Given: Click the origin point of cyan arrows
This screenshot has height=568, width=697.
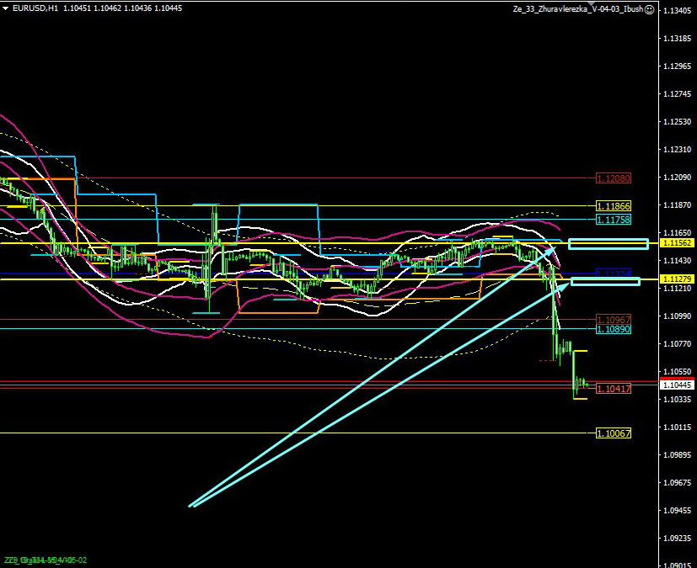Looking at the screenshot, I should click(x=190, y=506).
